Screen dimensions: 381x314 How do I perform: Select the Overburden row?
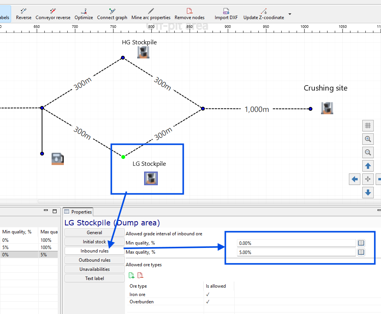[181, 302]
